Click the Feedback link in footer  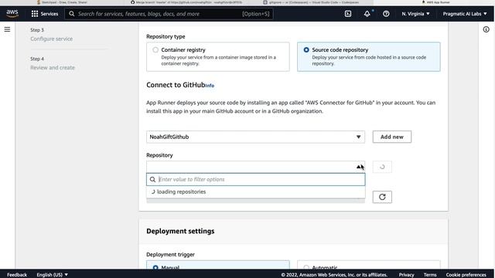[17, 275]
